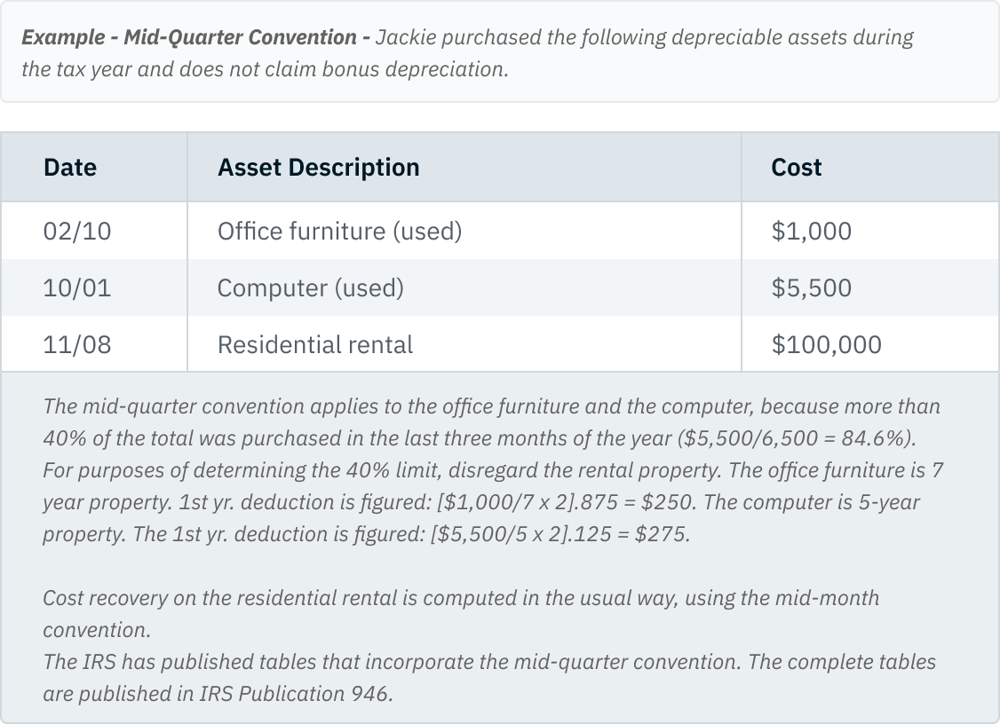Click the "Office furniture (used)" cell
This screenshot has height=724, width=1000.
339,231
